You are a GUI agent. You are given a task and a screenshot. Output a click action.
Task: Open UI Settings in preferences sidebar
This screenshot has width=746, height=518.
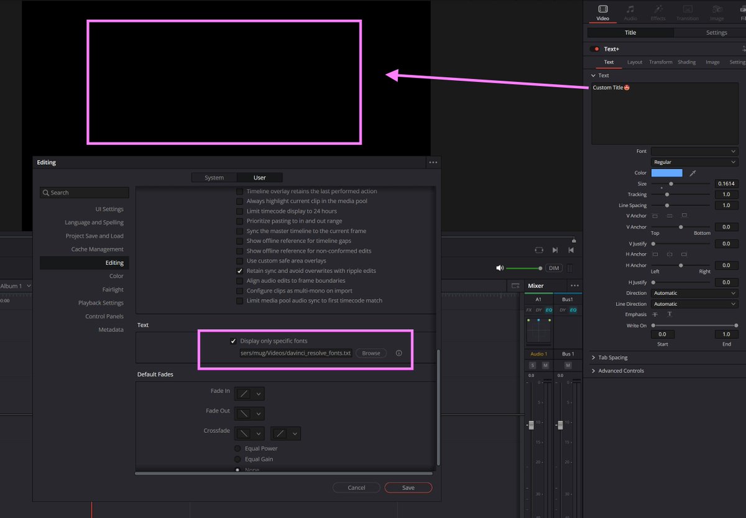(109, 209)
